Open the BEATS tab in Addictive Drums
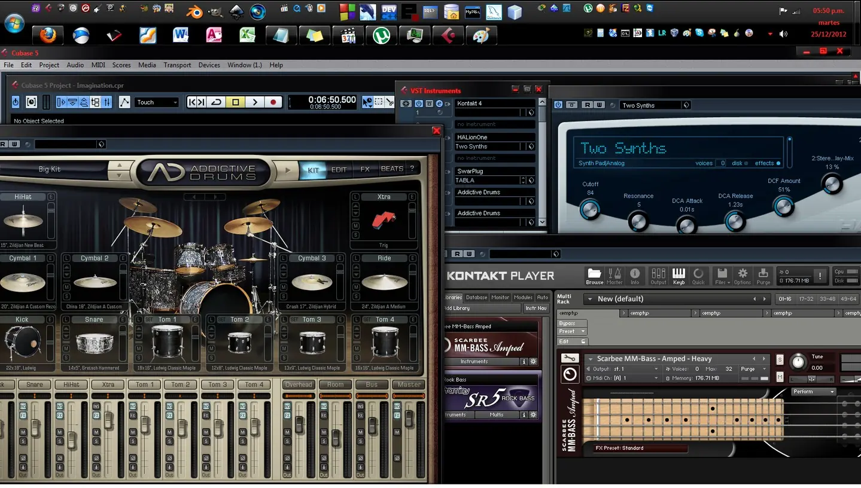The width and height of the screenshot is (861, 488). (x=392, y=169)
